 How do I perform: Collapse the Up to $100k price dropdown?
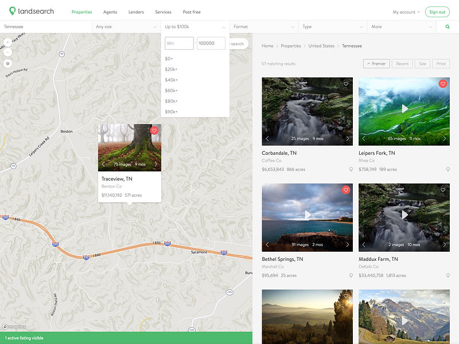[x=195, y=26]
